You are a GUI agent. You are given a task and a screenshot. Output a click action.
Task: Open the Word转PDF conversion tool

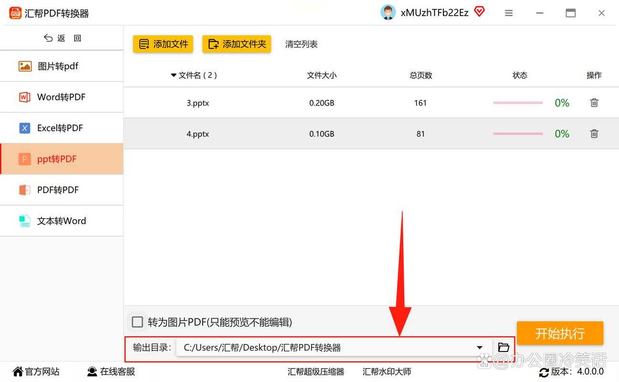(61, 97)
